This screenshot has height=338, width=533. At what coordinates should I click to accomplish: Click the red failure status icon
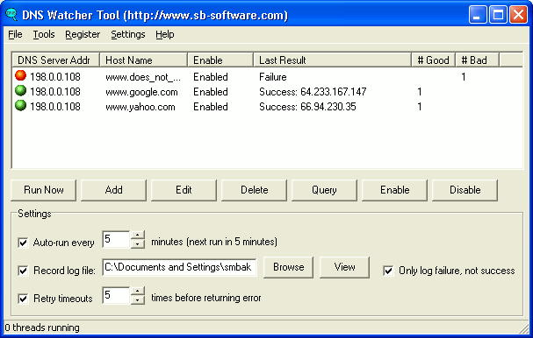click(21, 75)
